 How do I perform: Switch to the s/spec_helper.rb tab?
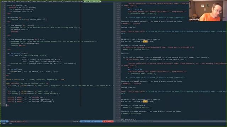(73, 1)
